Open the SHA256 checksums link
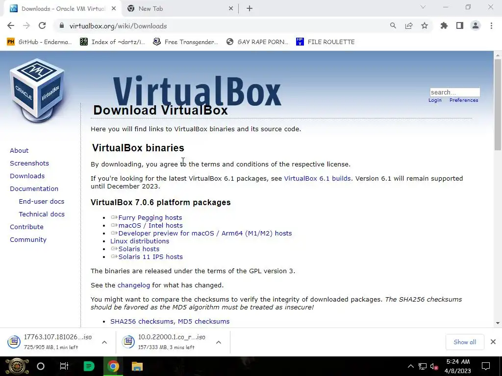The width and height of the screenshot is (502, 376). (142, 321)
